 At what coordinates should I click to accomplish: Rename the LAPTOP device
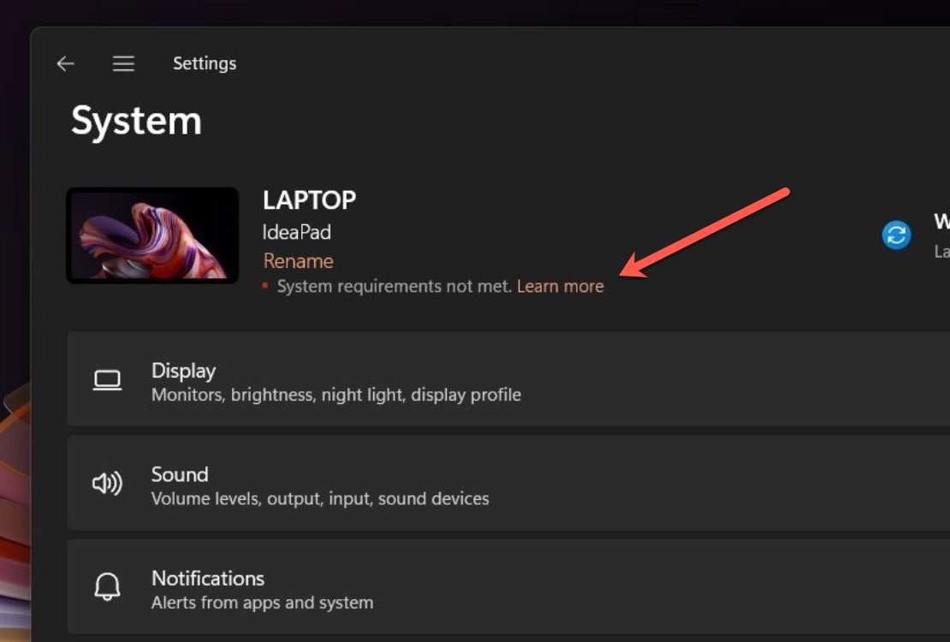298,261
